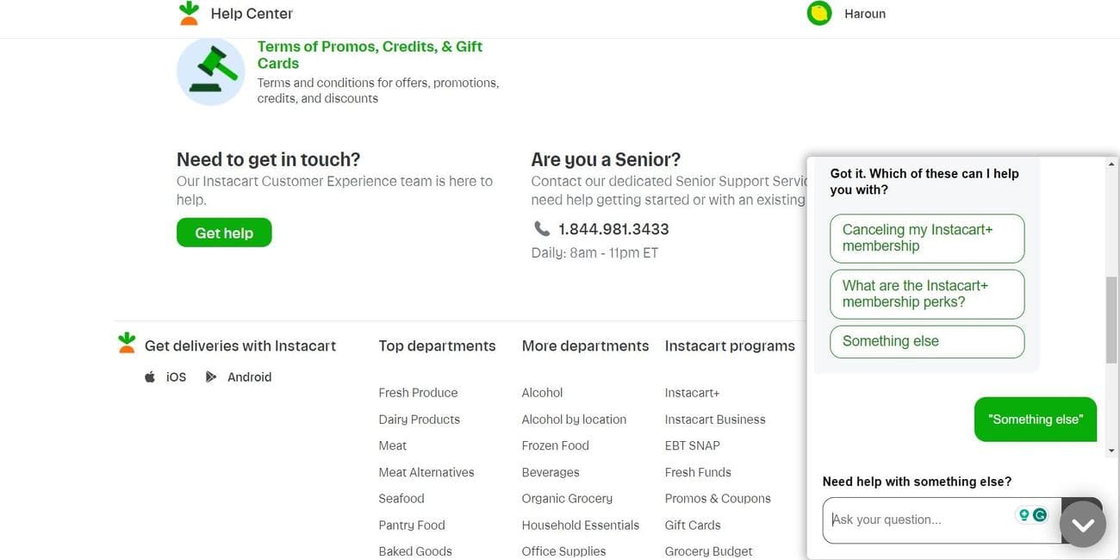
Task: Click the gavel icon above Terms of Promos
Action: [x=210, y=70]
